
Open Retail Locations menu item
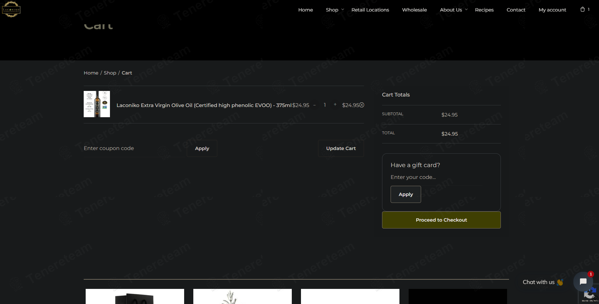pyautogui.click(x=370, y=10)
